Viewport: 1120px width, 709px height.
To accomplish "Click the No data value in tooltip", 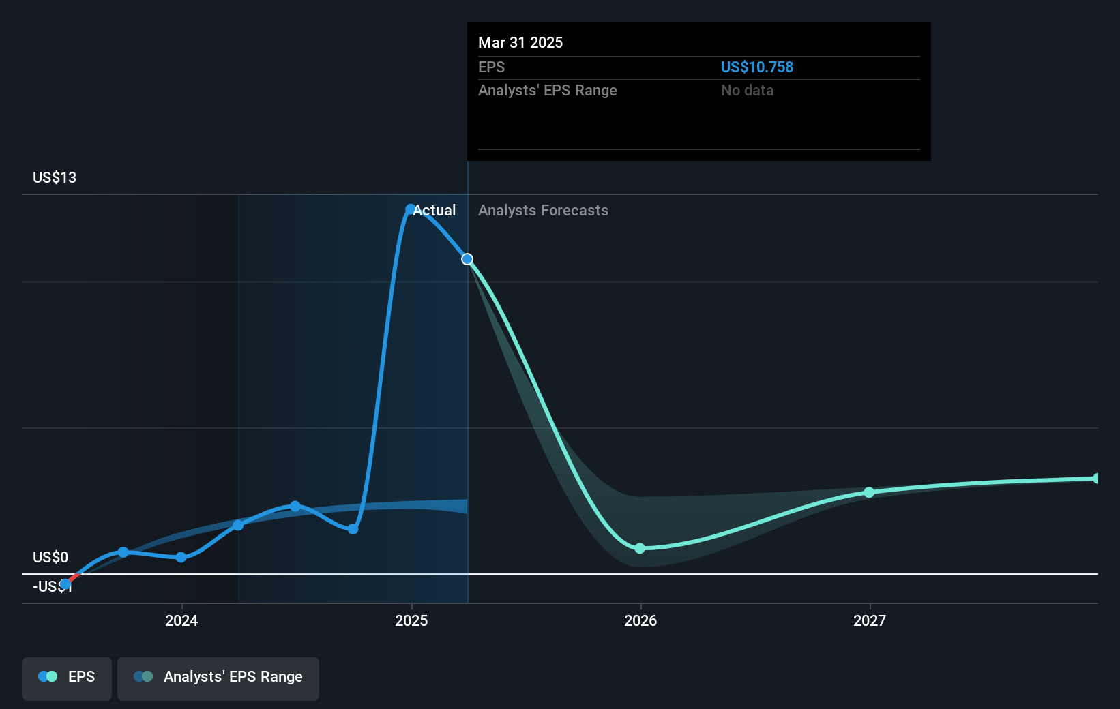I will point(748,90).
